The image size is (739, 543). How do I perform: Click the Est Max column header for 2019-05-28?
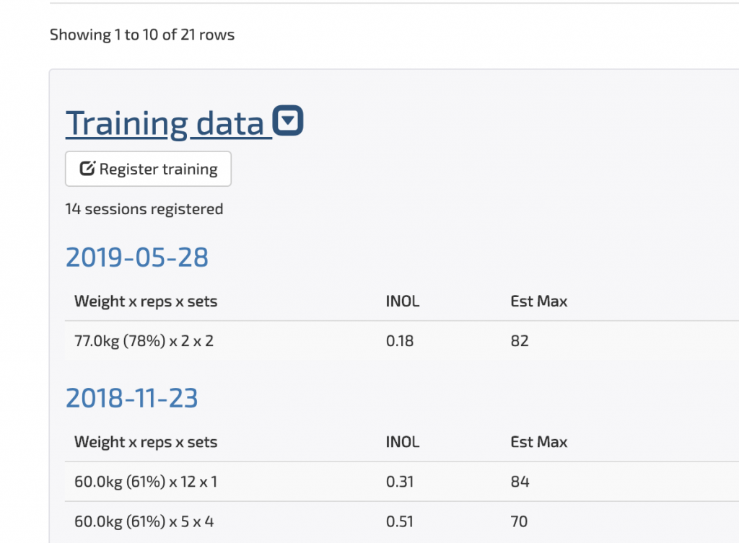point(538,301)
